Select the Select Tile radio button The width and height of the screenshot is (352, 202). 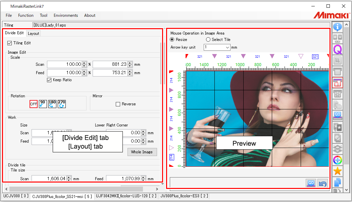(208, 40)
